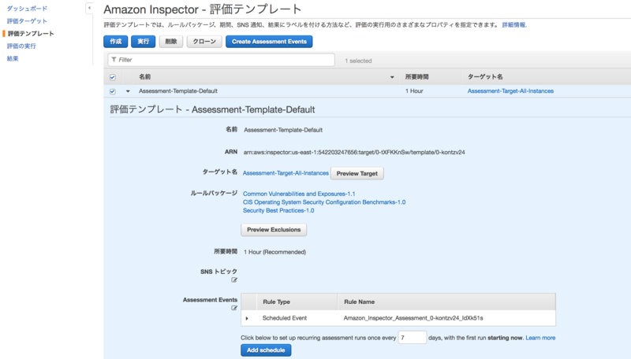Screen dimensions: 631x359
Task: Click the Preview Exclusions button
Action: pos(274,230)
